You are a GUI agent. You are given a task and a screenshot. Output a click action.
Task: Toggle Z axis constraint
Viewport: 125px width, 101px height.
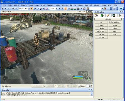(65, 9)
